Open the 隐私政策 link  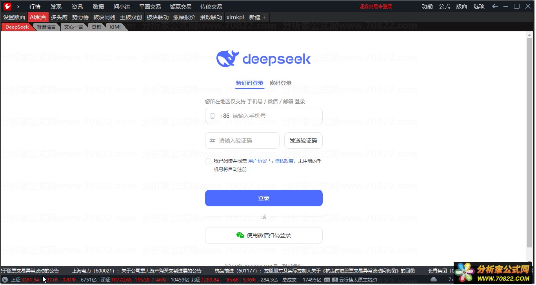click(x=284, y=161)
